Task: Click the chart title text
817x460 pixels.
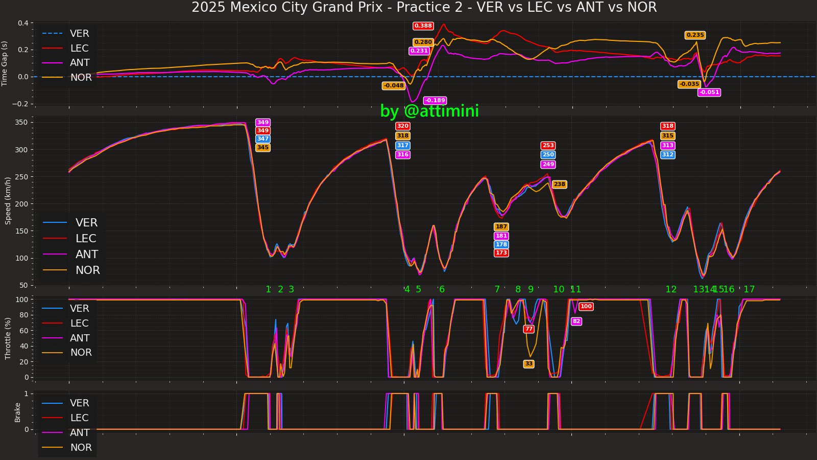Action: pyautogui.click(x=424, y=8)
